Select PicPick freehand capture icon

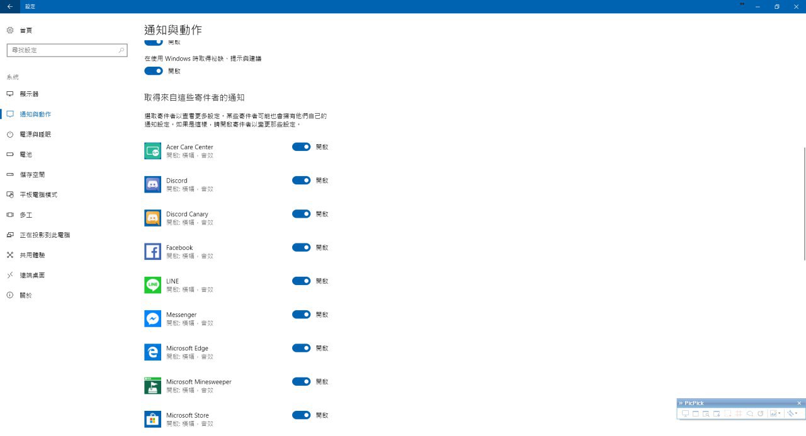pyautogui.click(x=750, y=413)
